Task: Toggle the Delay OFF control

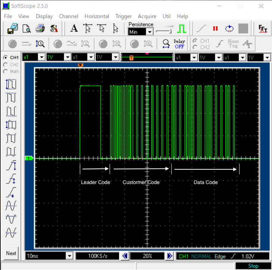Action: click(x=179, y=44)
